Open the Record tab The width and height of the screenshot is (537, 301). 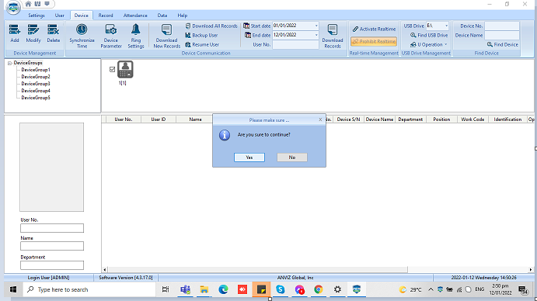[x=106, y=16]
